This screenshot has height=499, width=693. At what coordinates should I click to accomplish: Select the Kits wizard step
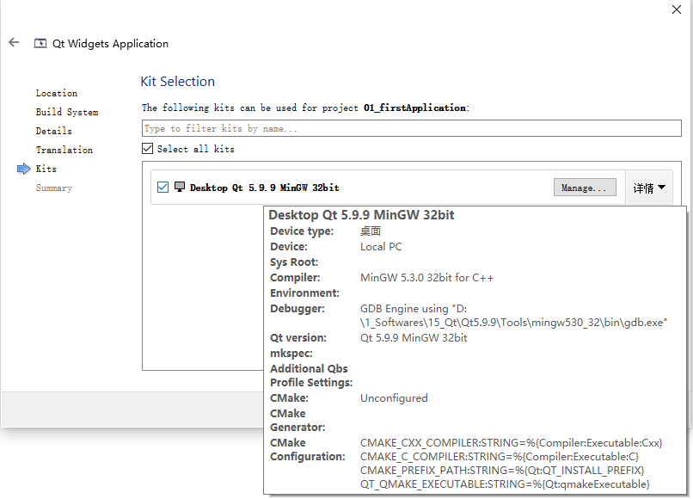46,169
